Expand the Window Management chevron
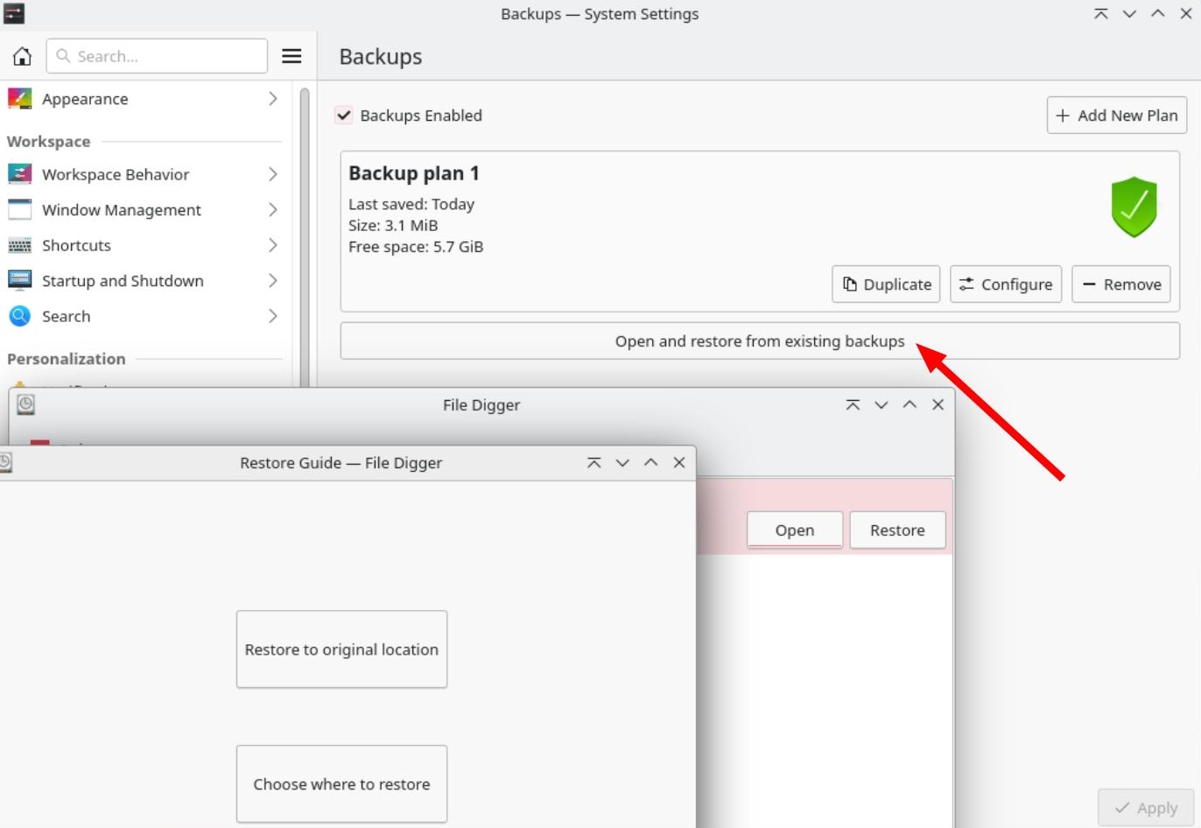This screenshot has width=1201, height=828. pos(273,210)
